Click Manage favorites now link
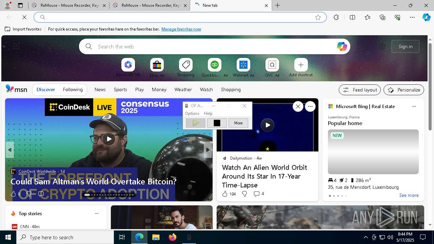434x244 pixels. [181, 29]
